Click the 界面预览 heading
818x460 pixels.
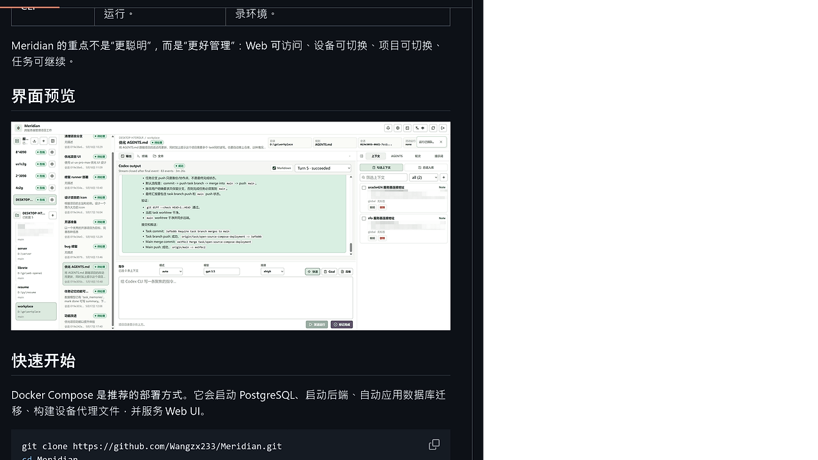43,96
